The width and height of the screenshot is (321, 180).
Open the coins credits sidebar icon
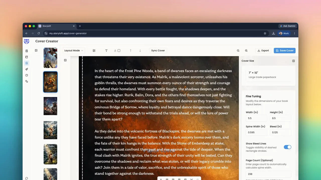pyautogui.click(x=27, y=81)
